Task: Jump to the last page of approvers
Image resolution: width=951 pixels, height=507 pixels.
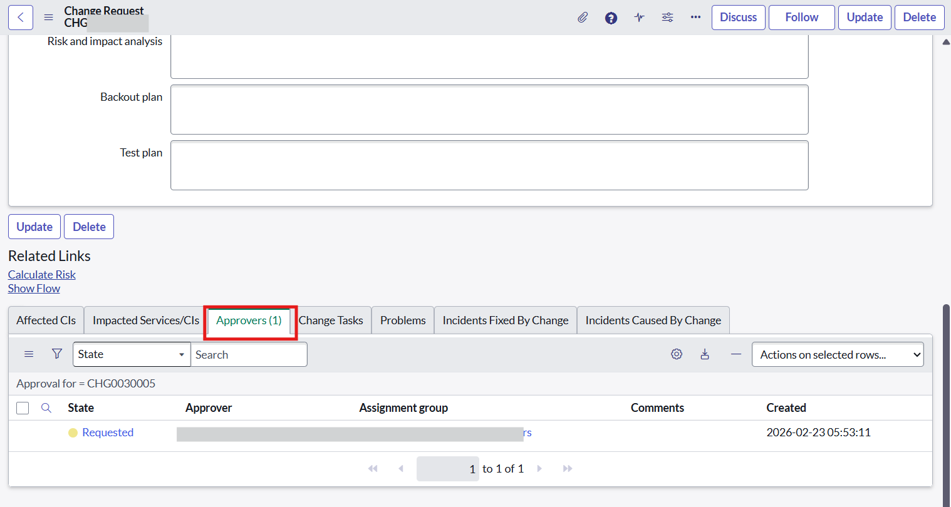Action: click(568, 469)
